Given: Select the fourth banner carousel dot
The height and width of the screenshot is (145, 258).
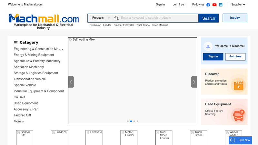Looking at the screenshot, I should (137, 121).
